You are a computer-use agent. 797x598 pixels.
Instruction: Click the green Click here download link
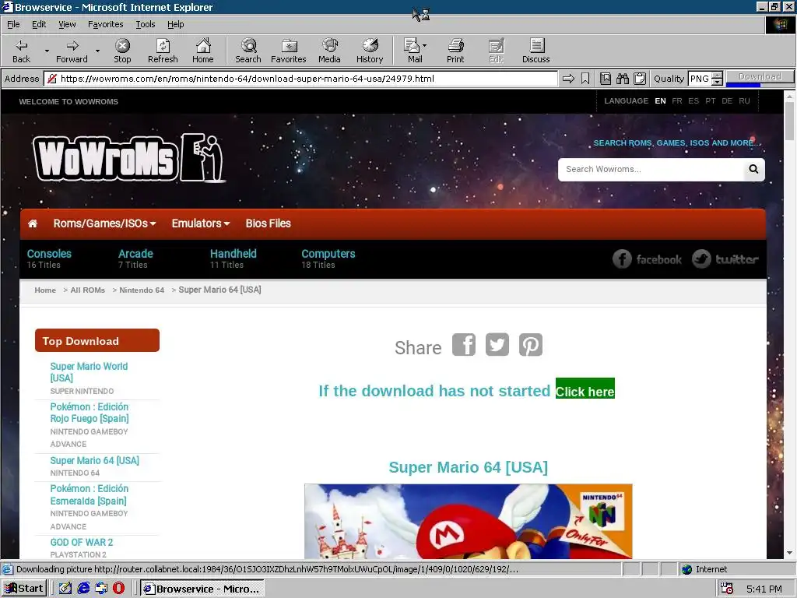tap(585, 389)
